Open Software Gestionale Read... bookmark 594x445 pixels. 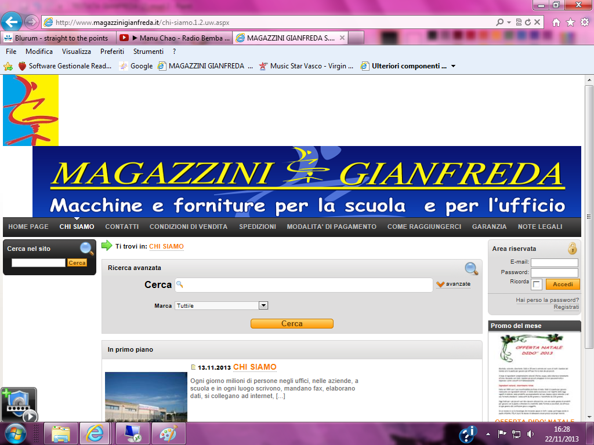pos(65,66)
